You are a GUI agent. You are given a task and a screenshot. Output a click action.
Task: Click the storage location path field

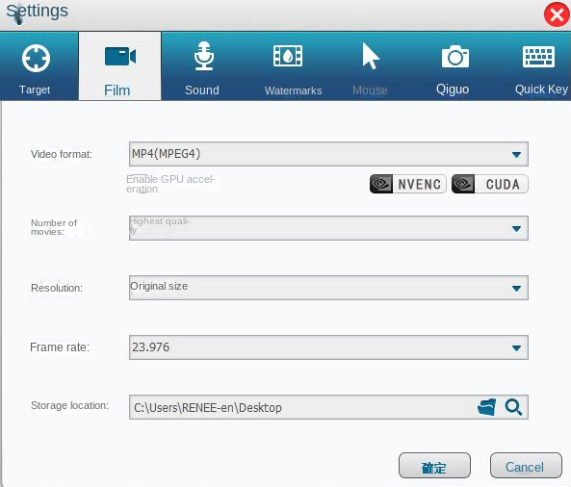click(302, 407)
